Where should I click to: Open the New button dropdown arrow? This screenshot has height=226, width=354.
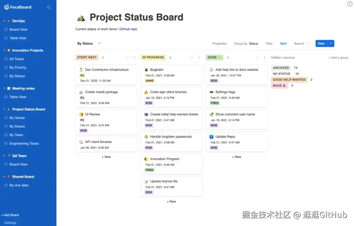[x=331, y=43]
